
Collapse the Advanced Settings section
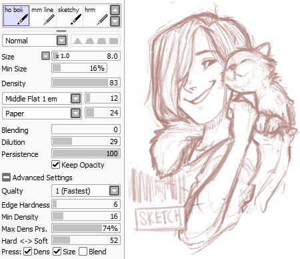6,178
